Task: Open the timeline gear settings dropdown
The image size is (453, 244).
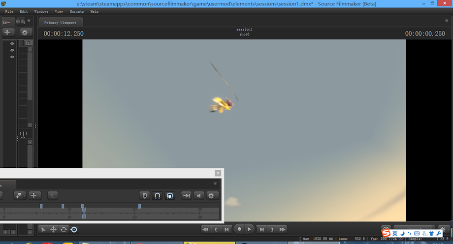Action: [x=212, y=196]
